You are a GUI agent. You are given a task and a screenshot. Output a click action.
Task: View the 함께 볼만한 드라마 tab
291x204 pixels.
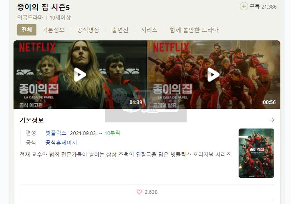(x=194, y=30)
